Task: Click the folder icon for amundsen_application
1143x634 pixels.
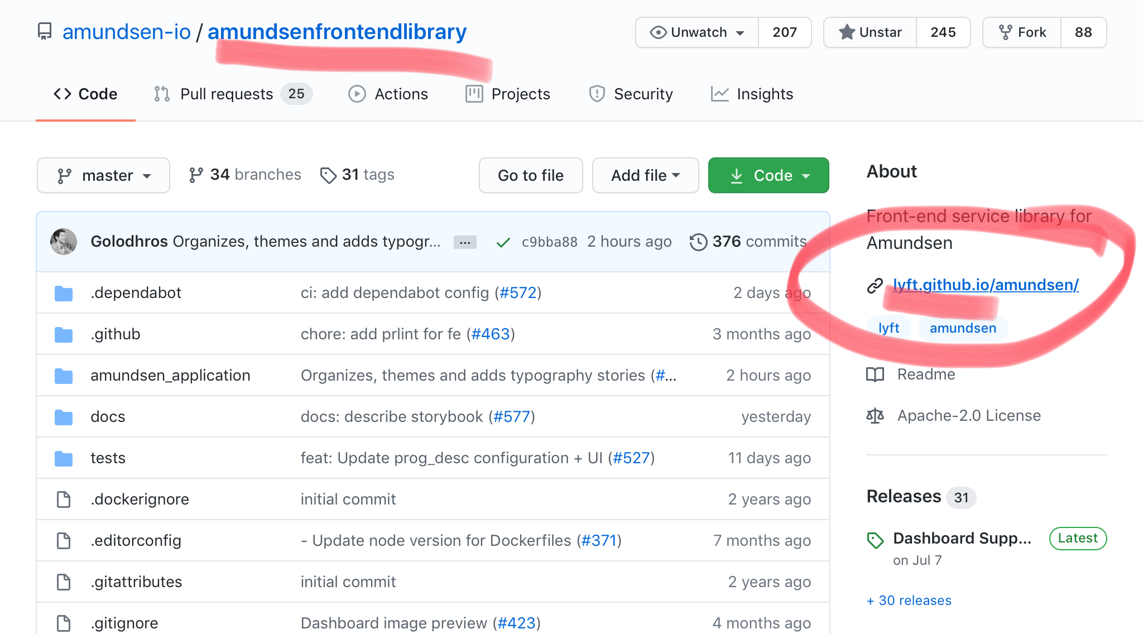Action: pyautogui.click(x=64, y=376)
